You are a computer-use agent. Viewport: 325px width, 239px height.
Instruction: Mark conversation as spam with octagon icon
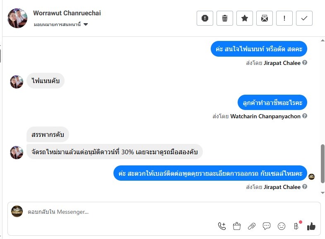click(x=205, y=18)
